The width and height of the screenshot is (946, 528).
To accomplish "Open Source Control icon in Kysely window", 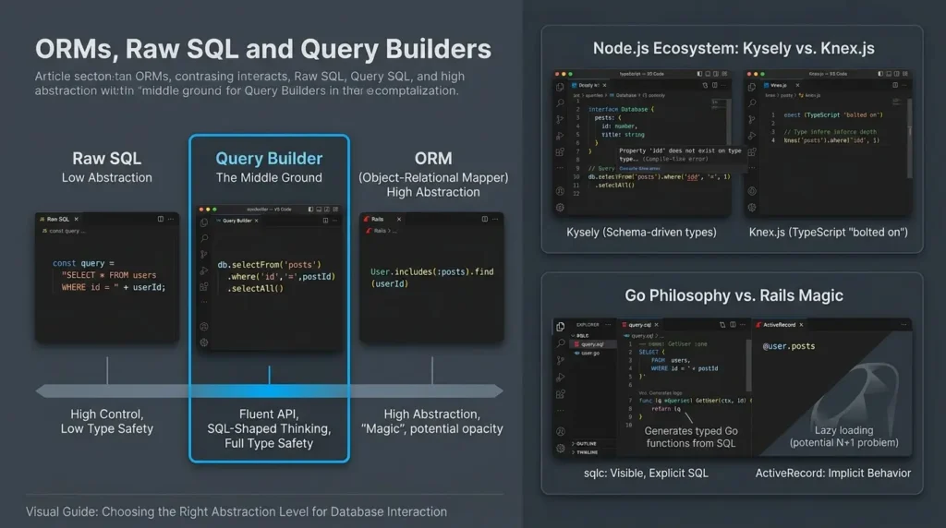I will (560, 119).
